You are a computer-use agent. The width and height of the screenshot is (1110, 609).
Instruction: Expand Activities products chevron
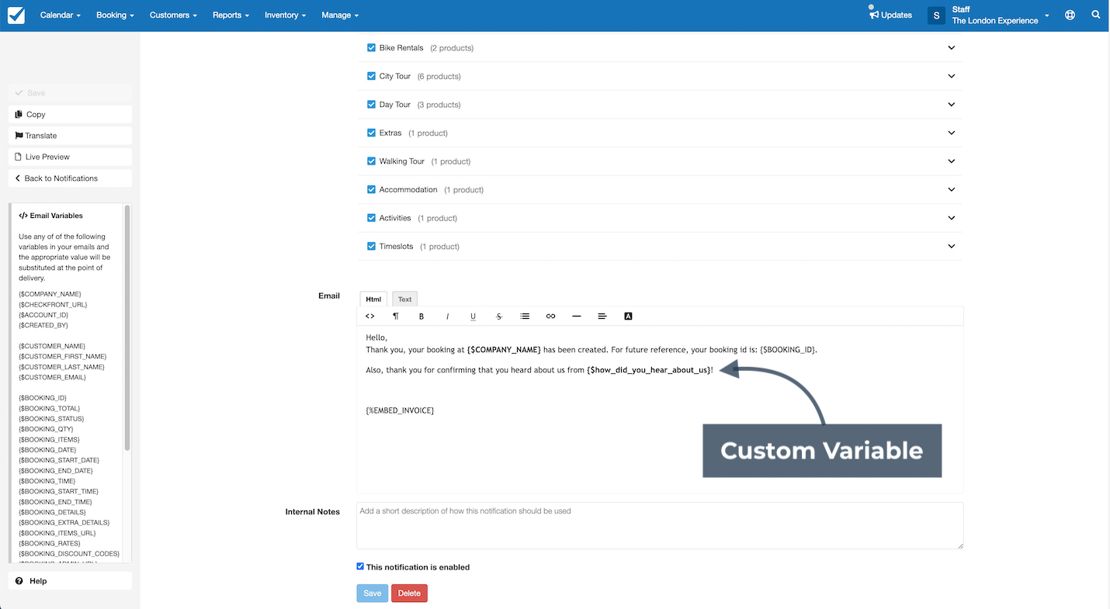point(952,218)
